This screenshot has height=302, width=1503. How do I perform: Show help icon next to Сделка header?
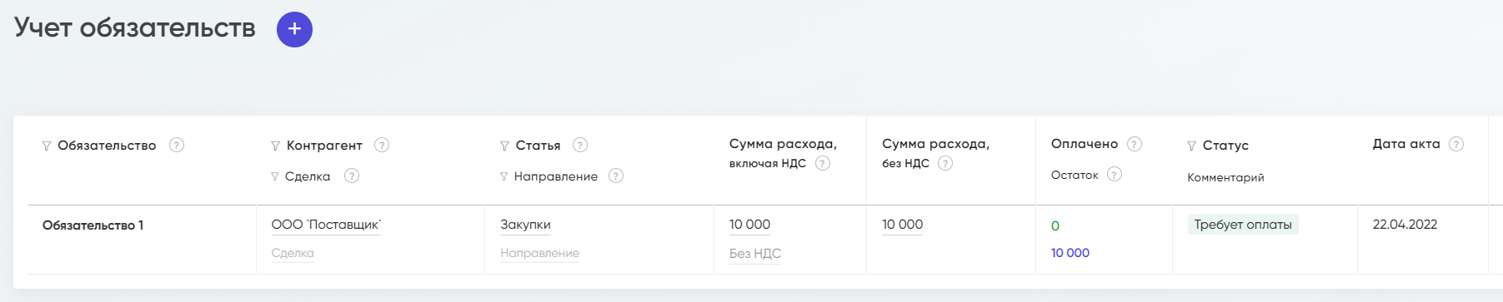pyautogui.click(x=352, y=176)
